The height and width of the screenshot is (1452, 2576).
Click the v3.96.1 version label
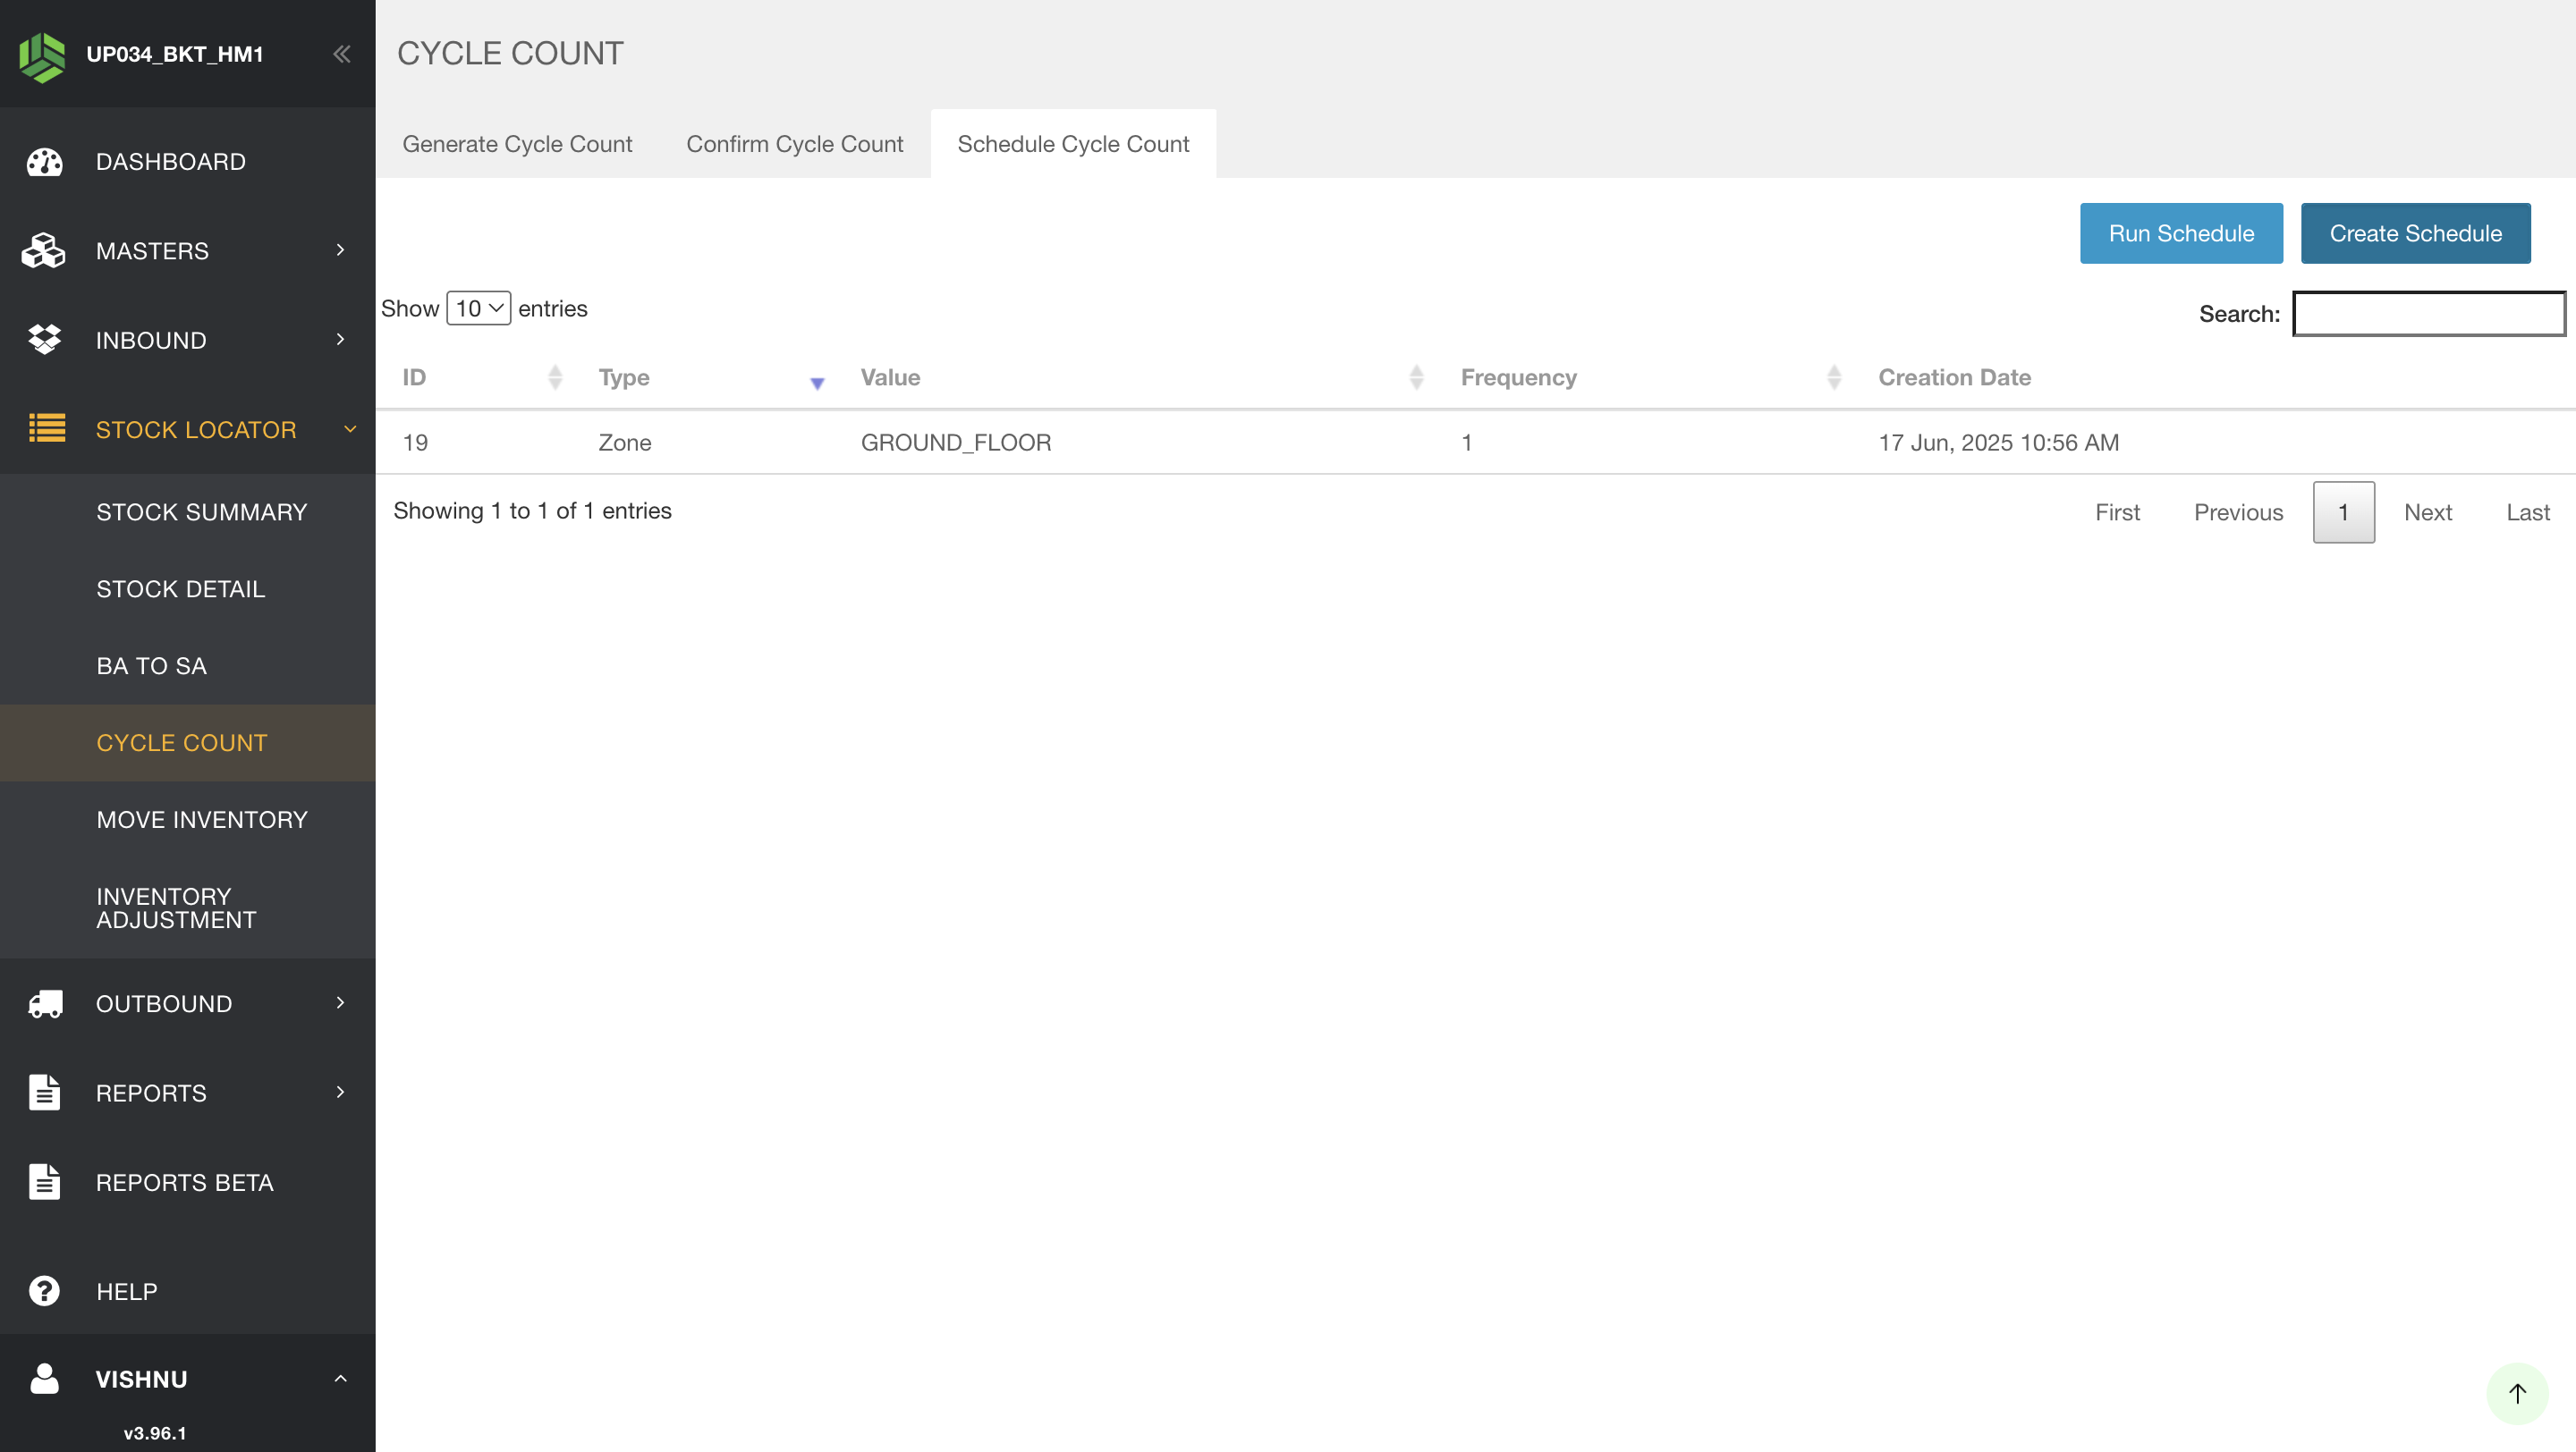[x=155, y=1432]
